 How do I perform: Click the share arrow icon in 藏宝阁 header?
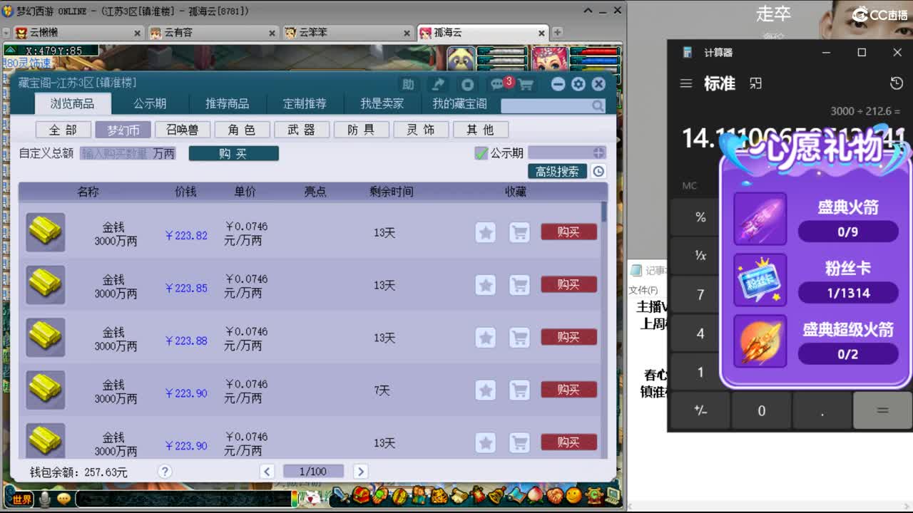438,84
